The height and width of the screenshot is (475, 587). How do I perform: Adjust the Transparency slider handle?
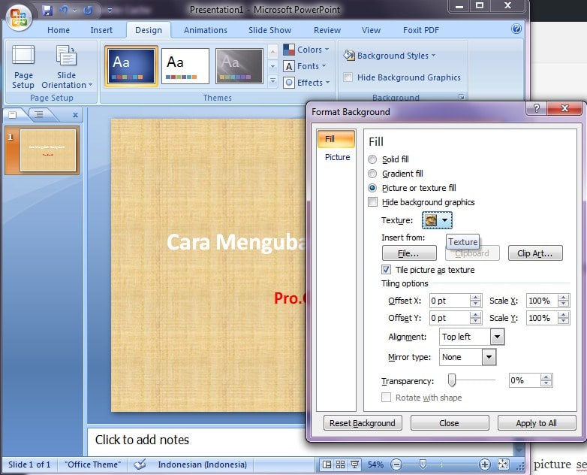coord(452,380)
